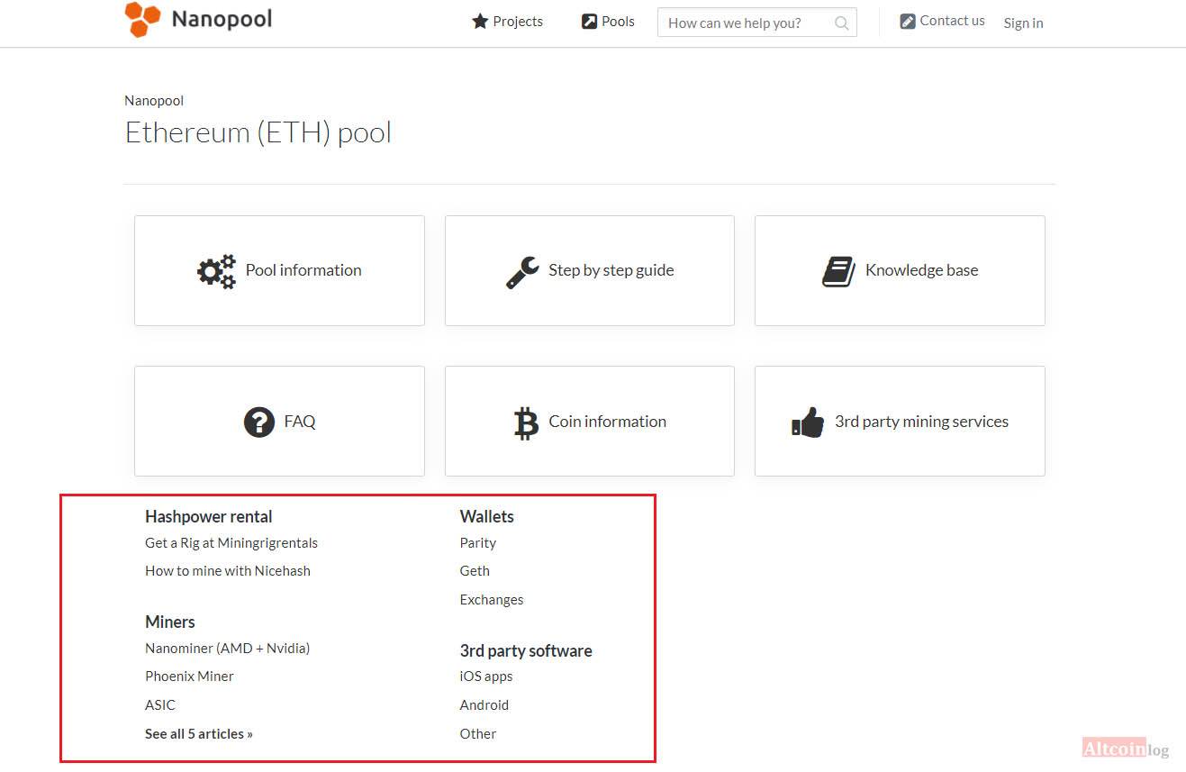Open the Phoenix Miner article
The height and width of the screenshot is (772, 1186).
click(x=189, y=677)
